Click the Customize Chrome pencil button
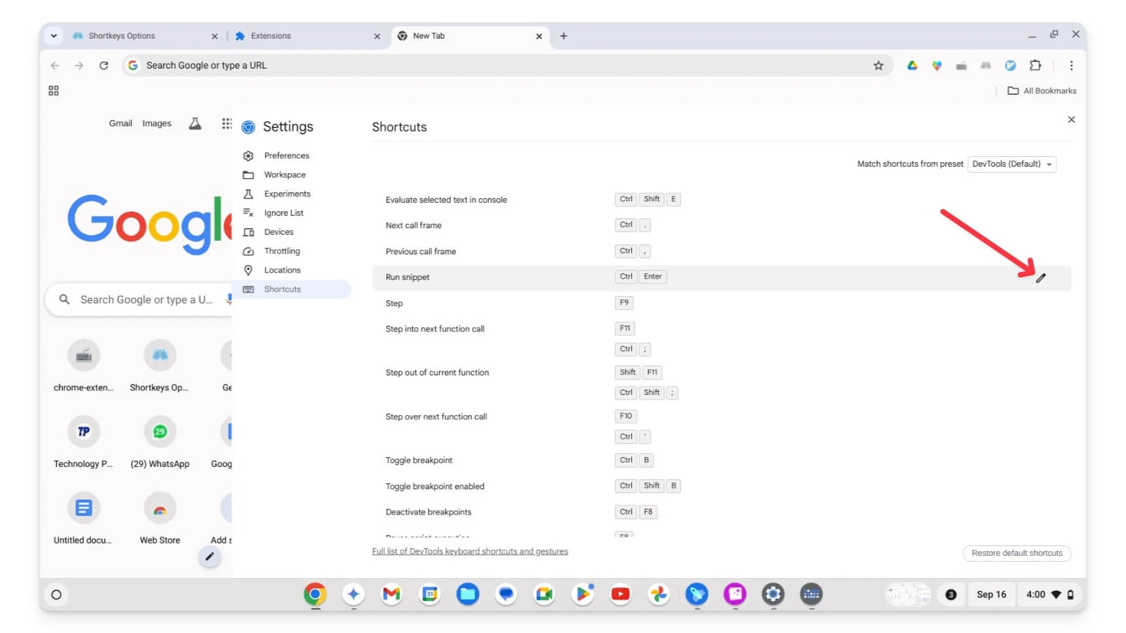Image resolution: width=1126 pixels, height=633 pixels. point(209,556)
